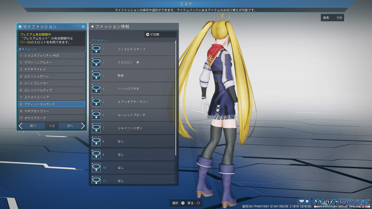The image size is (372, 209).
Task: Click the accessory icon in slot 3 腕章
Action: pyautogui.click(x=96, y=75)
